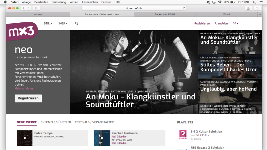
Task: Reload the page in address bar
Action: coord(184,8)
